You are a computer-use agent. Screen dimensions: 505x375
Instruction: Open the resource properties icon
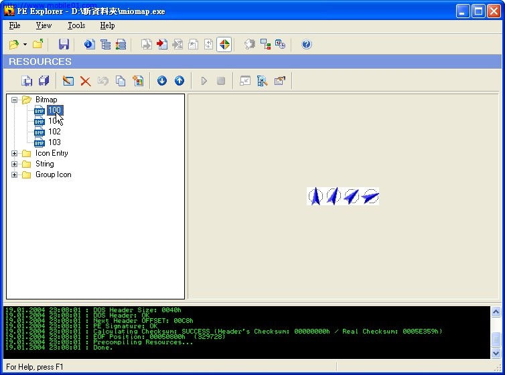[279, 81]
